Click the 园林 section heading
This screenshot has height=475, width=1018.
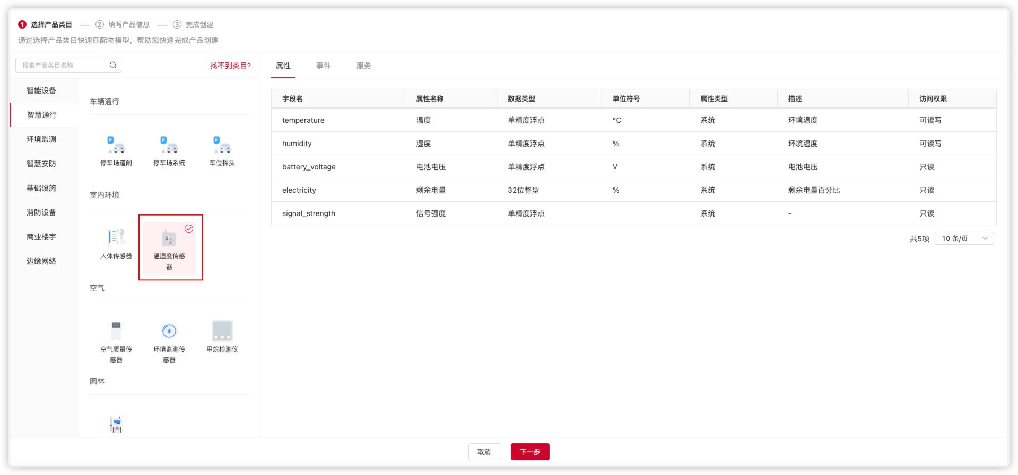[x=97, y=381]
